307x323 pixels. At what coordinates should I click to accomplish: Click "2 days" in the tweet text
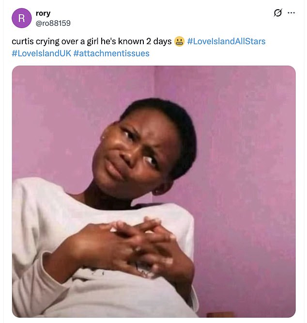pyautogui.click(x=158, y=41)
